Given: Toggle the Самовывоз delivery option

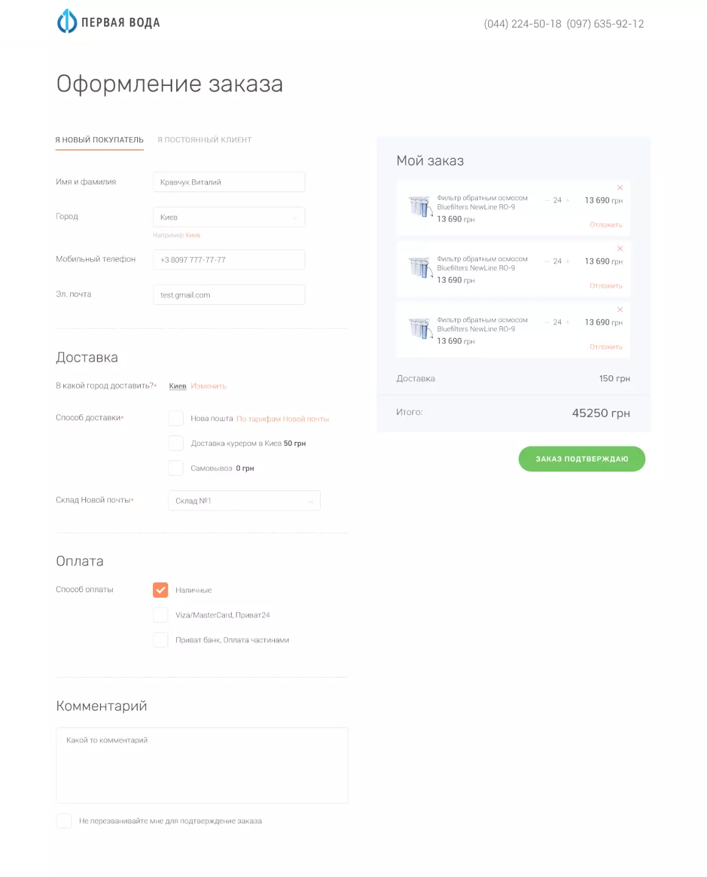Looking at the screenshot, I should tap(176, 468).
